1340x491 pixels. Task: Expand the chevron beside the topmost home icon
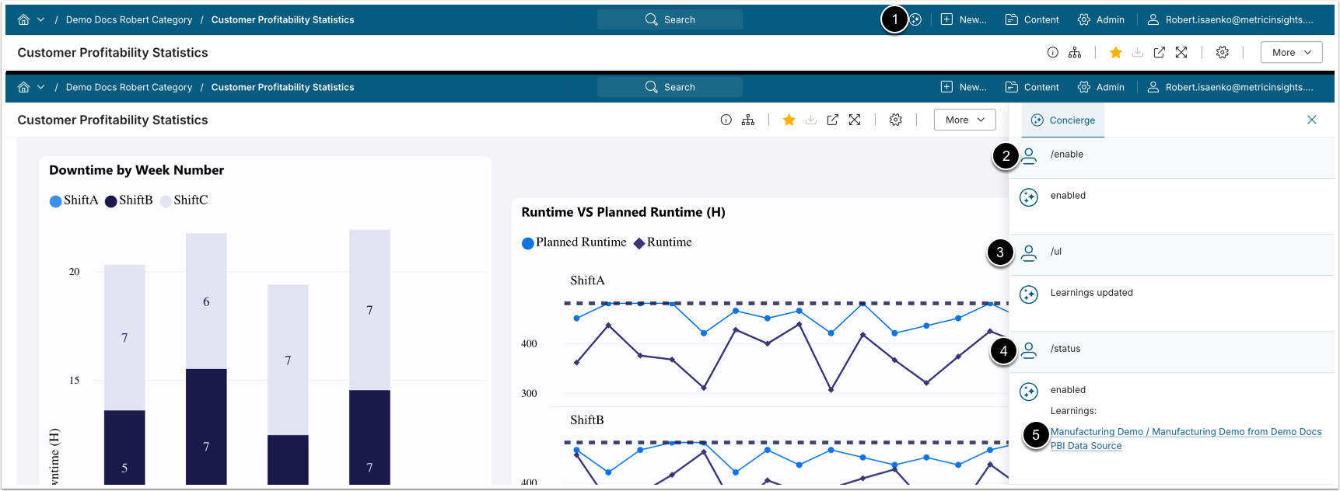(x=41, y=19)
